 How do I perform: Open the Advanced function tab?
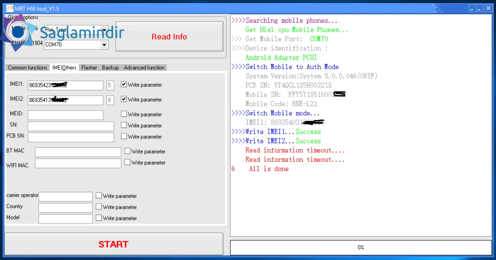pyautogui.click(x=144, y=68)
